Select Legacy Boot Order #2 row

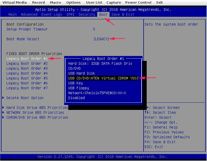pyautogui.click(x=27, y=63)
